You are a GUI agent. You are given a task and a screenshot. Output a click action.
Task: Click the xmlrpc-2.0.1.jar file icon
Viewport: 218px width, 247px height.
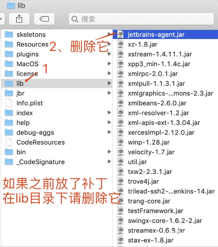[120, 74]
